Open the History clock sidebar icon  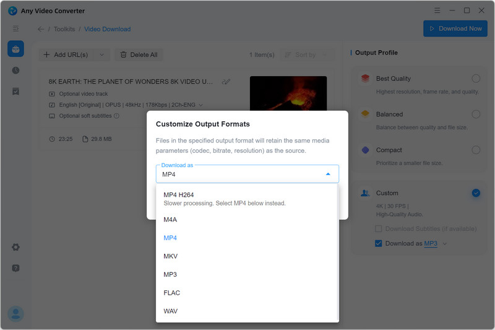15,71
